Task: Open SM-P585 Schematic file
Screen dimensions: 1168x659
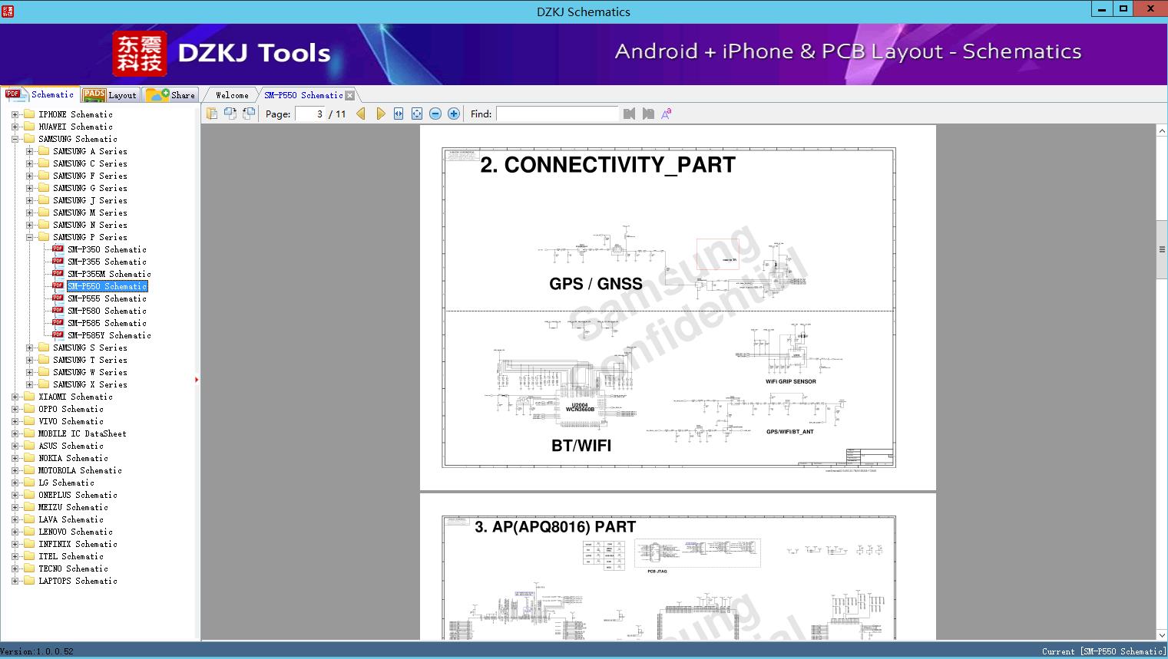Action: coord(107,323)
